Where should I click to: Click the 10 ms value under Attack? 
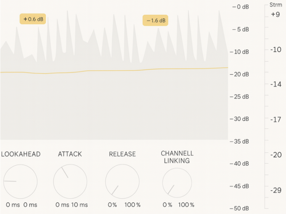click(79, 205)
